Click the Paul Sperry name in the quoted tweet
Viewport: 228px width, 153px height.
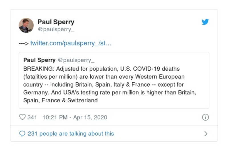click(39, 60)
